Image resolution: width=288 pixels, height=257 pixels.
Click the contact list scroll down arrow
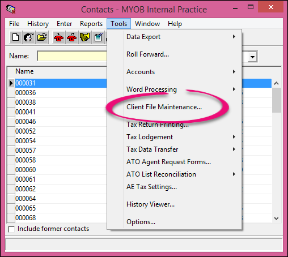(276, 219)
